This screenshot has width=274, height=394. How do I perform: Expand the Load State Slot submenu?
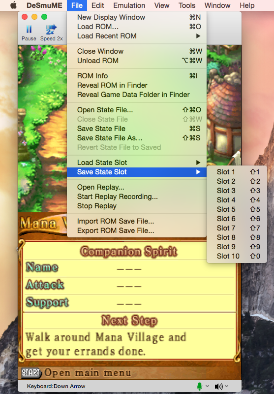(x=137, y=163)
